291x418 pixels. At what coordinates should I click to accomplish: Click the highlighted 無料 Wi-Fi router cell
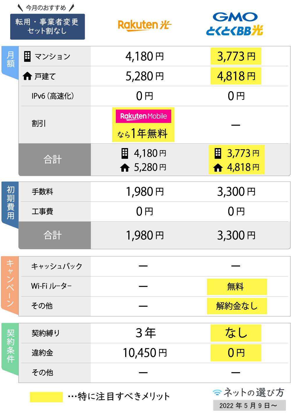pos(237,287)
